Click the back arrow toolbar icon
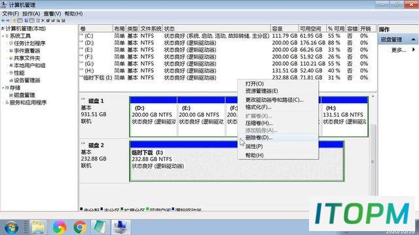This screenshot has width=419, height=235. point(3,20)
